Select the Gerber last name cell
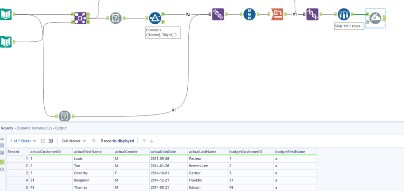The height and width of the screenshot is (191, 404). (x=208, y=173)
